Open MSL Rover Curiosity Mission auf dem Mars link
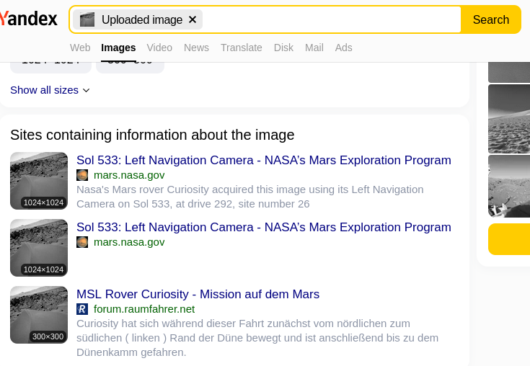530x366 pixels. click(x=198, y=294)
